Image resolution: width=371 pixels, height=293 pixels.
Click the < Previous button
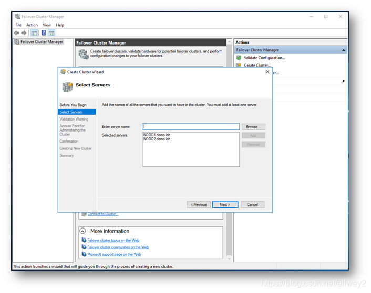(199, 204)
